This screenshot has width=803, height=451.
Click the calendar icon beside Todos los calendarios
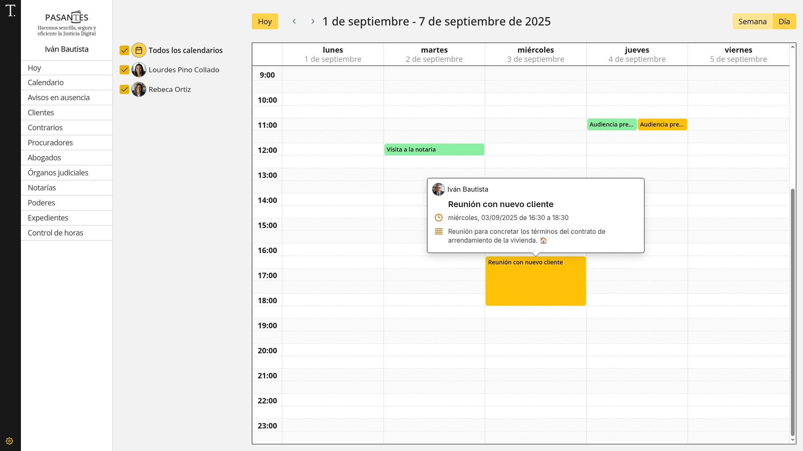(x=139, y=50)
